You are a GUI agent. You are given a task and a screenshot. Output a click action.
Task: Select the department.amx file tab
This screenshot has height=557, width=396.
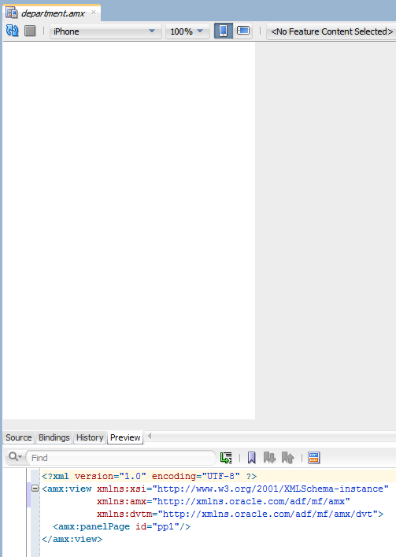(53, 13)
